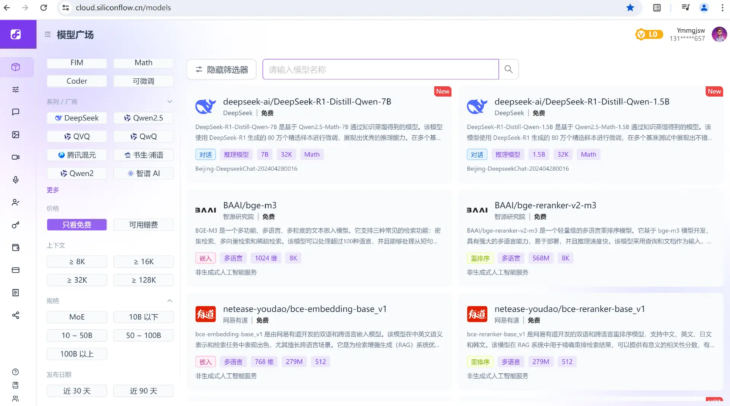Focus the model name search field
The width and height of the screenshot is (730, 406).
380,69
